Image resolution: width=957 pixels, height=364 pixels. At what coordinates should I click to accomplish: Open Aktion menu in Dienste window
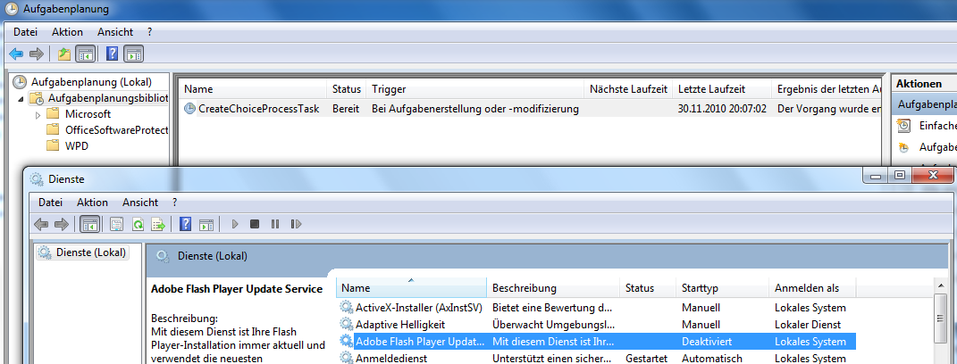(x=92, y=202)
